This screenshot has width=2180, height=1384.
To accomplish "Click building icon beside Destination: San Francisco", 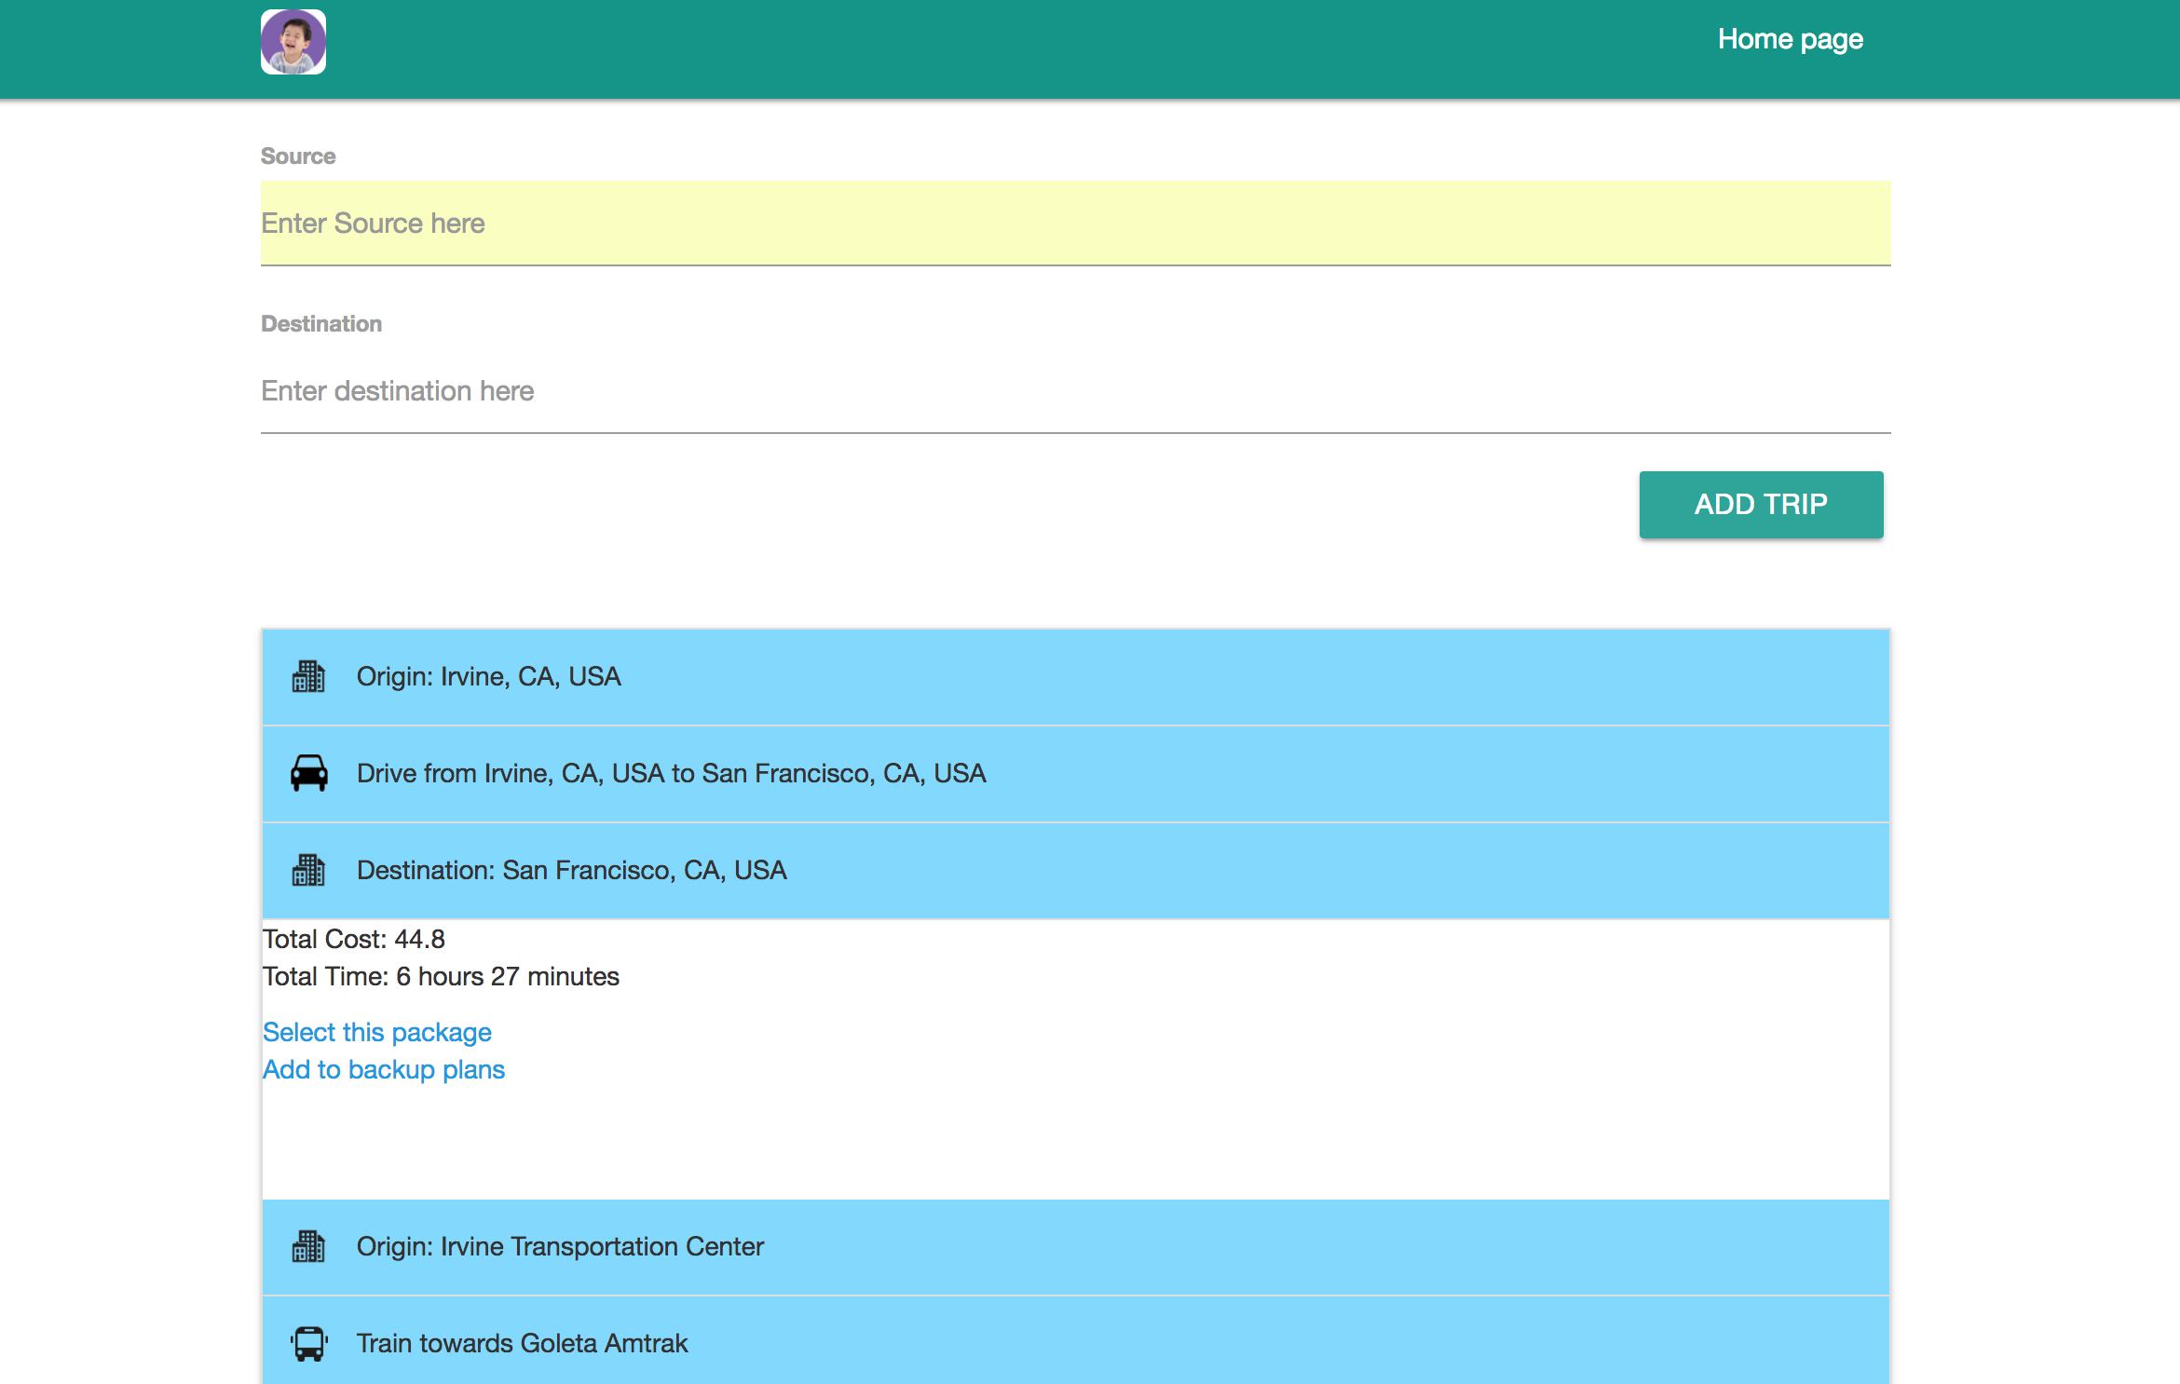I will tap(308, 871).
